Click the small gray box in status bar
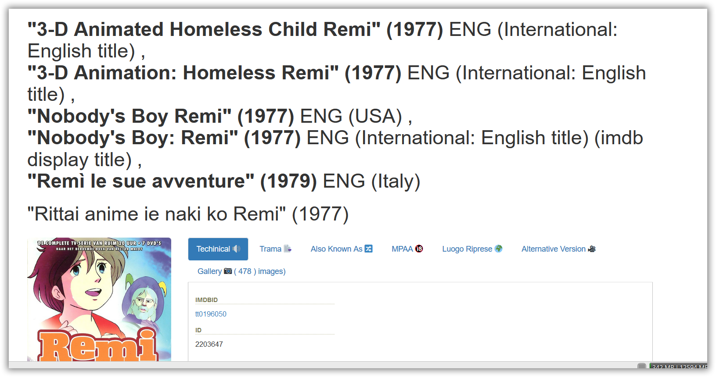Screen dimensions: 716x377 click(x=642, y=366)
